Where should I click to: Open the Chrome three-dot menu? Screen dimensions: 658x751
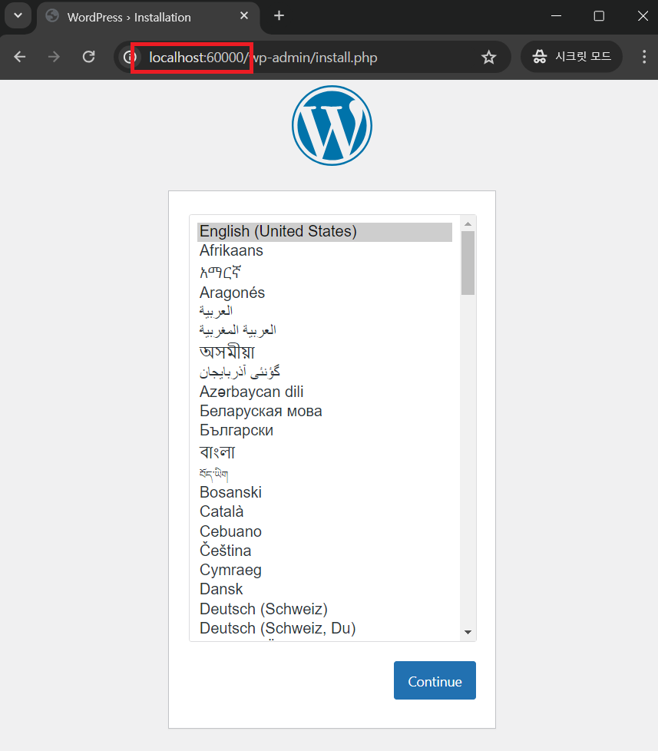644,57
